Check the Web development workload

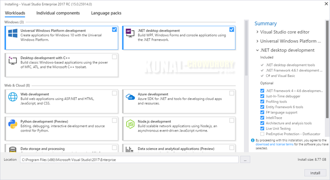[x=114, y=93]
